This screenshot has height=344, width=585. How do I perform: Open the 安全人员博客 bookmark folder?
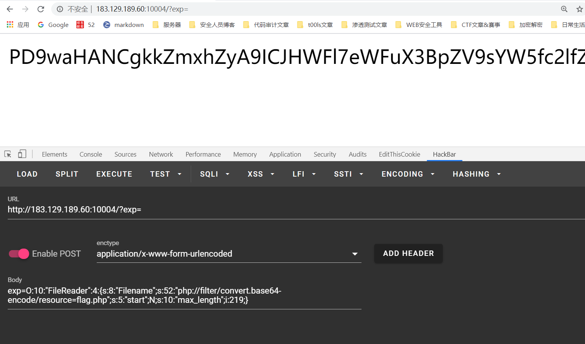click(x=212, y=25)
